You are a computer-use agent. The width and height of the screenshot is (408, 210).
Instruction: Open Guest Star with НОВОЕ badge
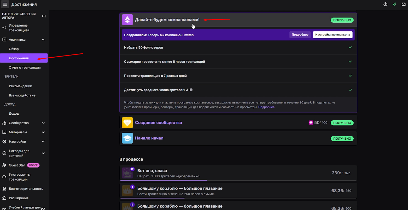coord(24,165)
